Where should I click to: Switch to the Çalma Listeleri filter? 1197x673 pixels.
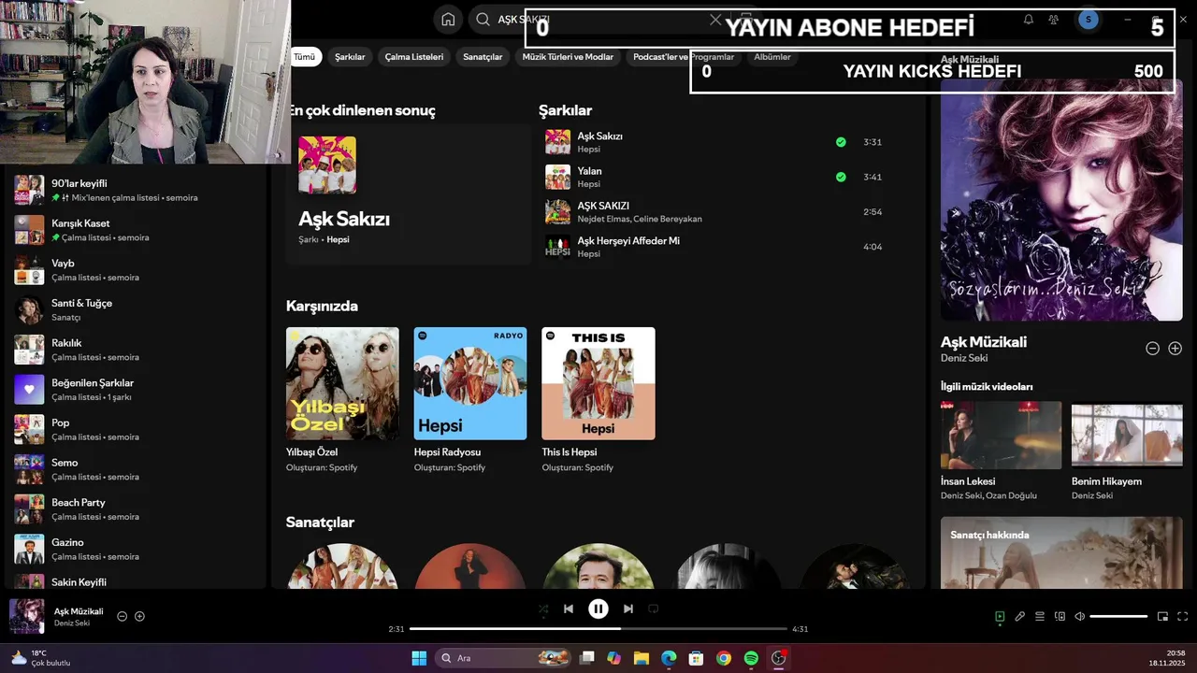click(x=414, y=57)
